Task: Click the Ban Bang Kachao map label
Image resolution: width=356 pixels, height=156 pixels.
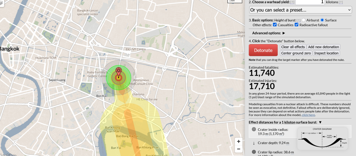Action: [x=128, y=136]
